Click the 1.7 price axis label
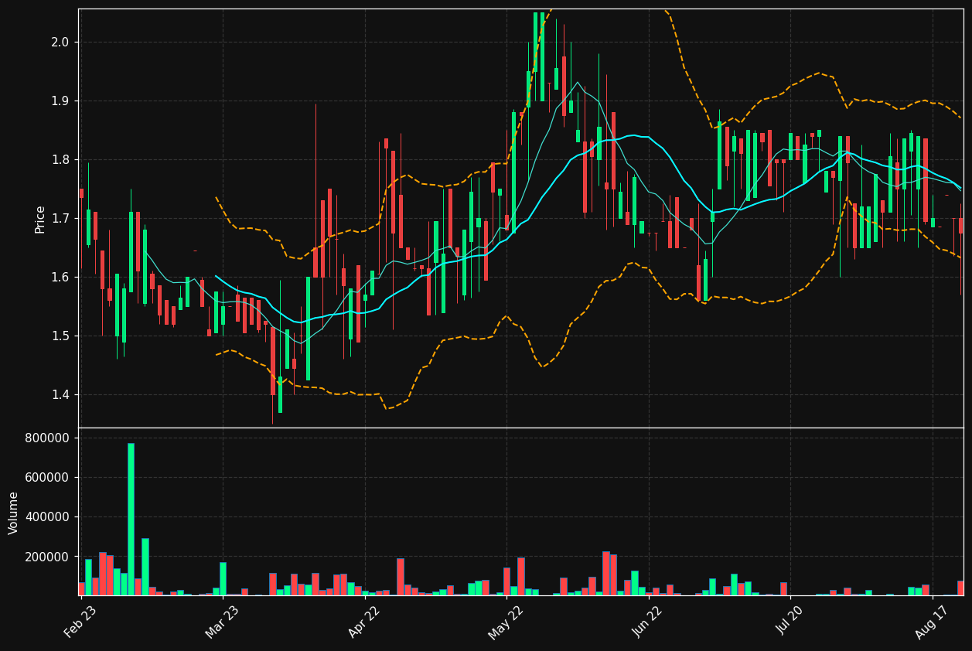Viewport: 972px width, 651px height. point(60,218)
